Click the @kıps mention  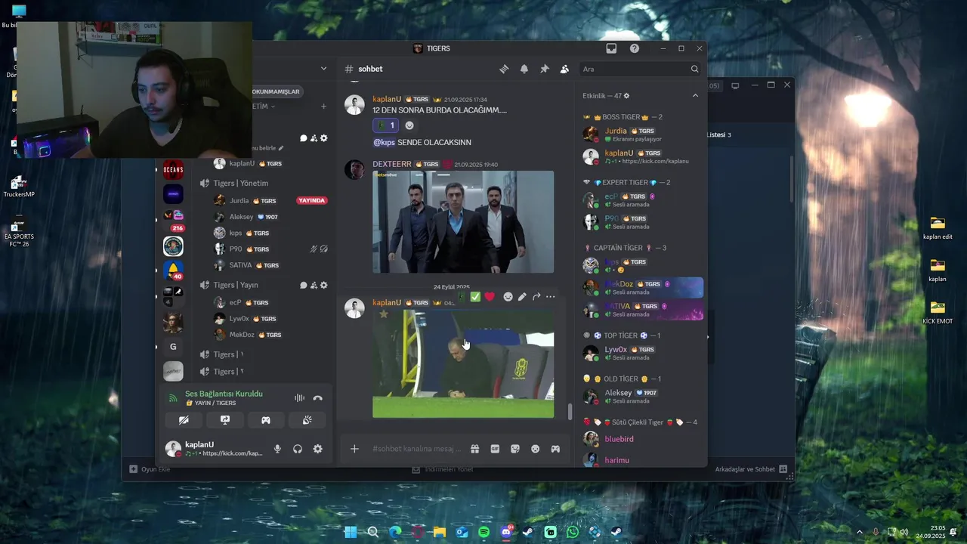tap(384, 142)
